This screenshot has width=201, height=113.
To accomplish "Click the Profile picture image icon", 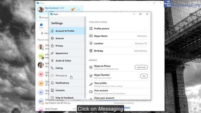I will [91, 29].
